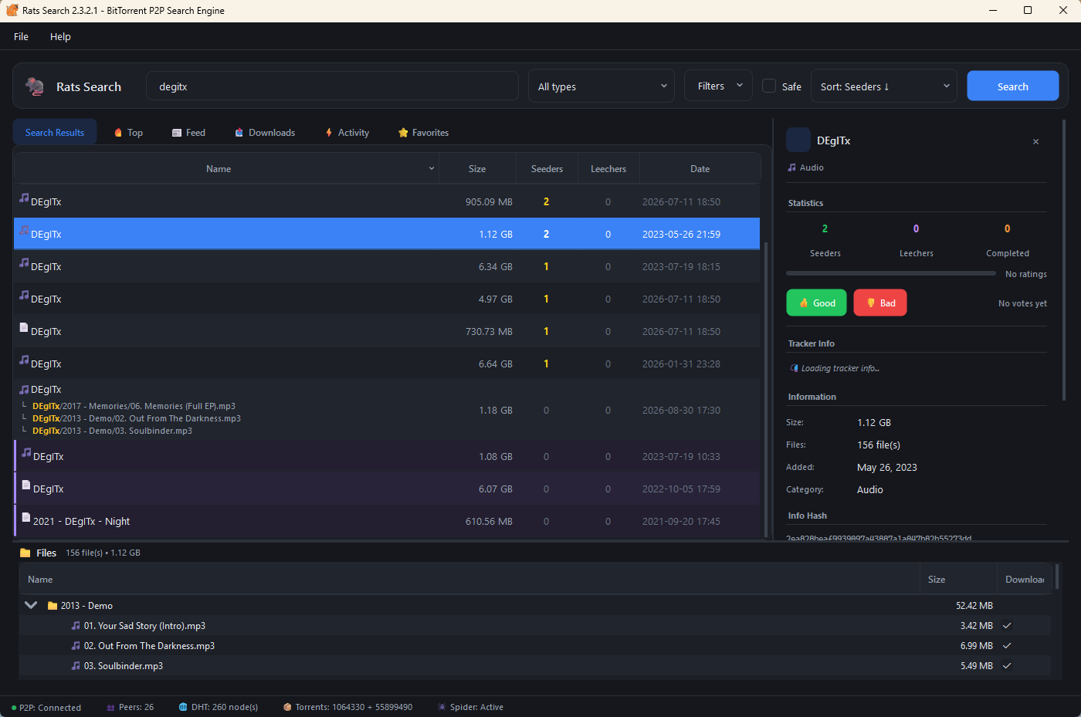The height and width of the screenshot is (717, 1081).
Task: Click the audio icon on the 6.34 GB result
Action: tap(24, 263)
